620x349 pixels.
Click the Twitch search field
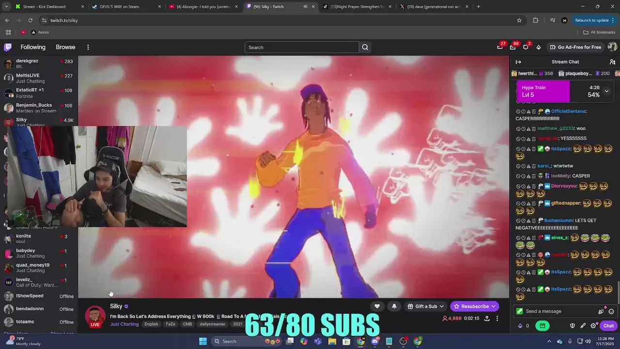302,47
